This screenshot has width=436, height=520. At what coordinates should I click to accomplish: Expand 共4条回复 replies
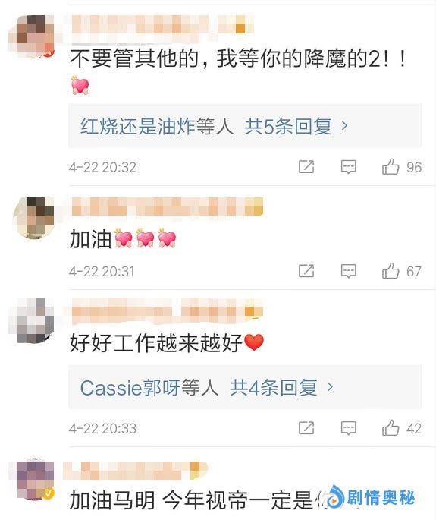pyautogui.click(x=274, y=387)
